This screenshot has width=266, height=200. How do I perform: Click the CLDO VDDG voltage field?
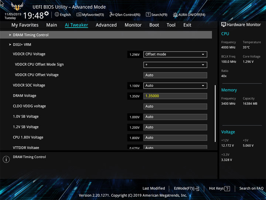(x=175, y=106)
